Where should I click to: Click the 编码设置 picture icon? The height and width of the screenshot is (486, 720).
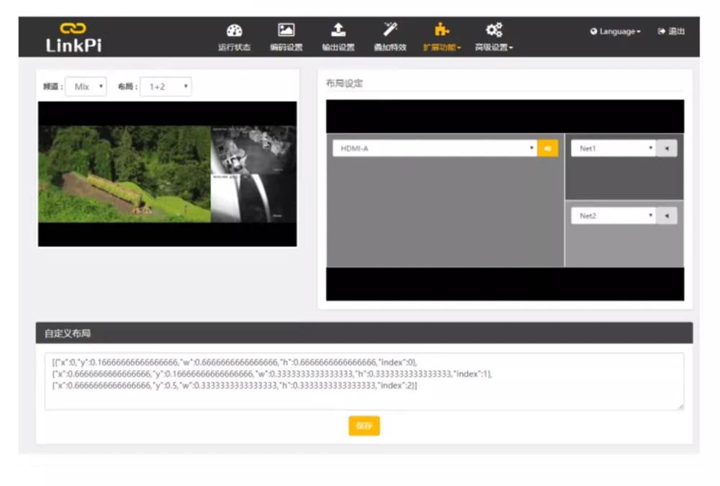tap(286, 30)
